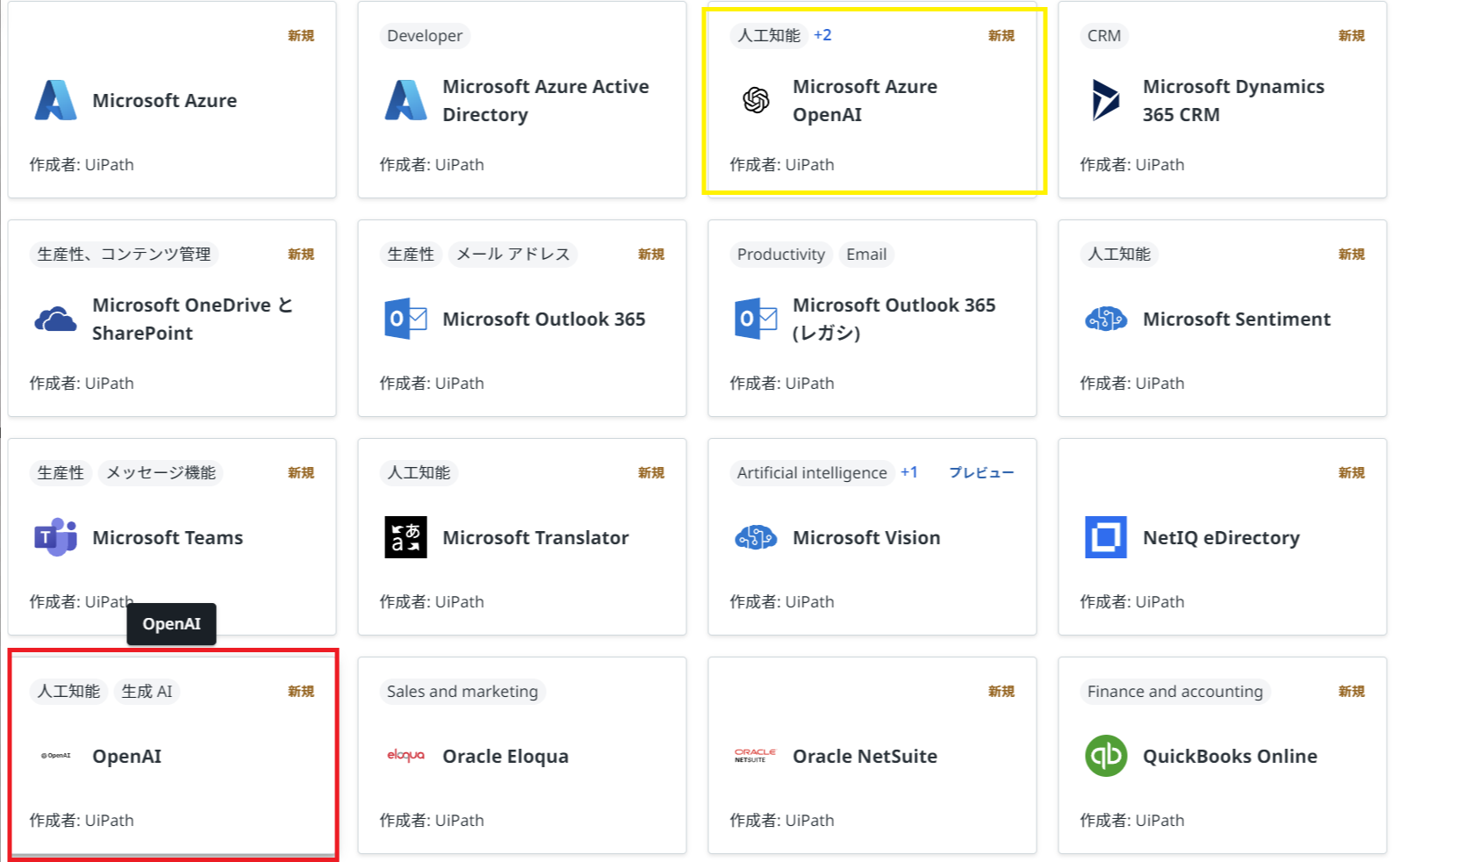
Task: Select the "Microsoft Vision" title text
Action: (866, 537)
